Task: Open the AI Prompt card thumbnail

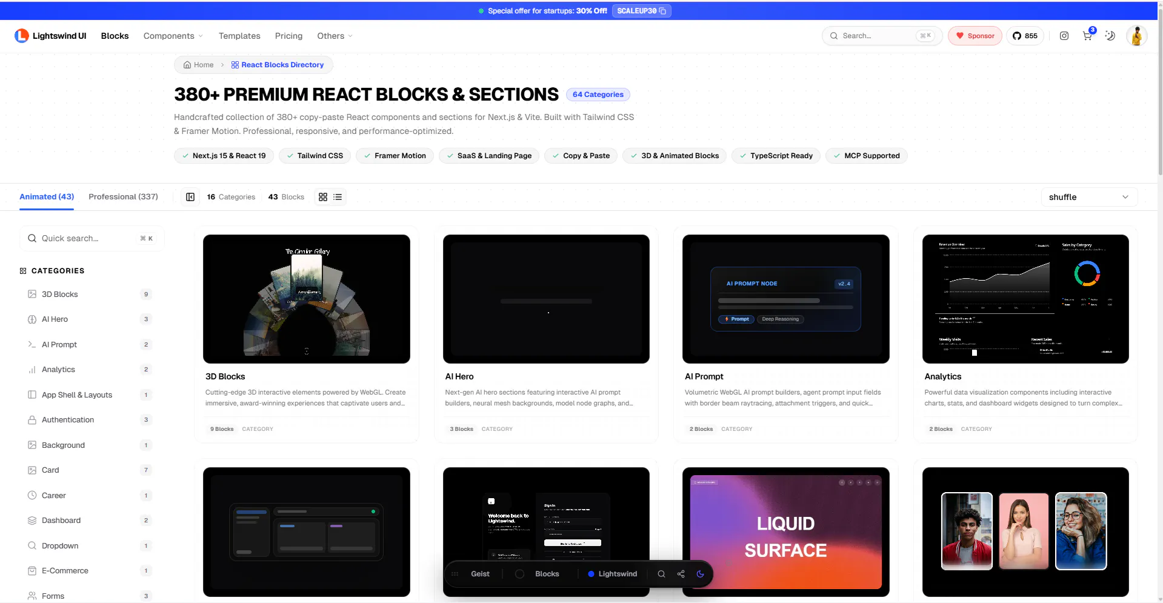Action: [x=786, y=299]
